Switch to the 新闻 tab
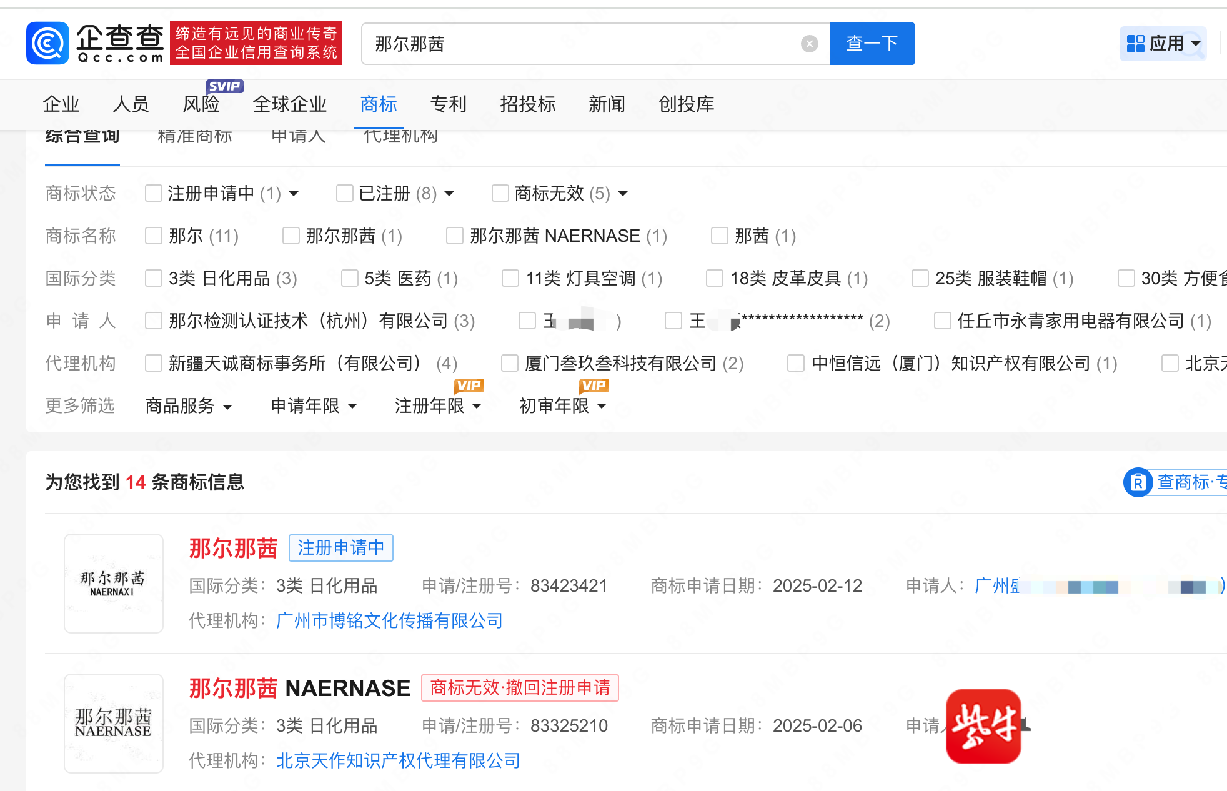The height and width of the screenshot is (791, 1227). [607, 104]
